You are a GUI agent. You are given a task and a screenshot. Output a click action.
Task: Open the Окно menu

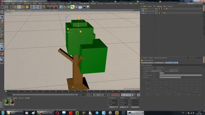pos(136,4)
